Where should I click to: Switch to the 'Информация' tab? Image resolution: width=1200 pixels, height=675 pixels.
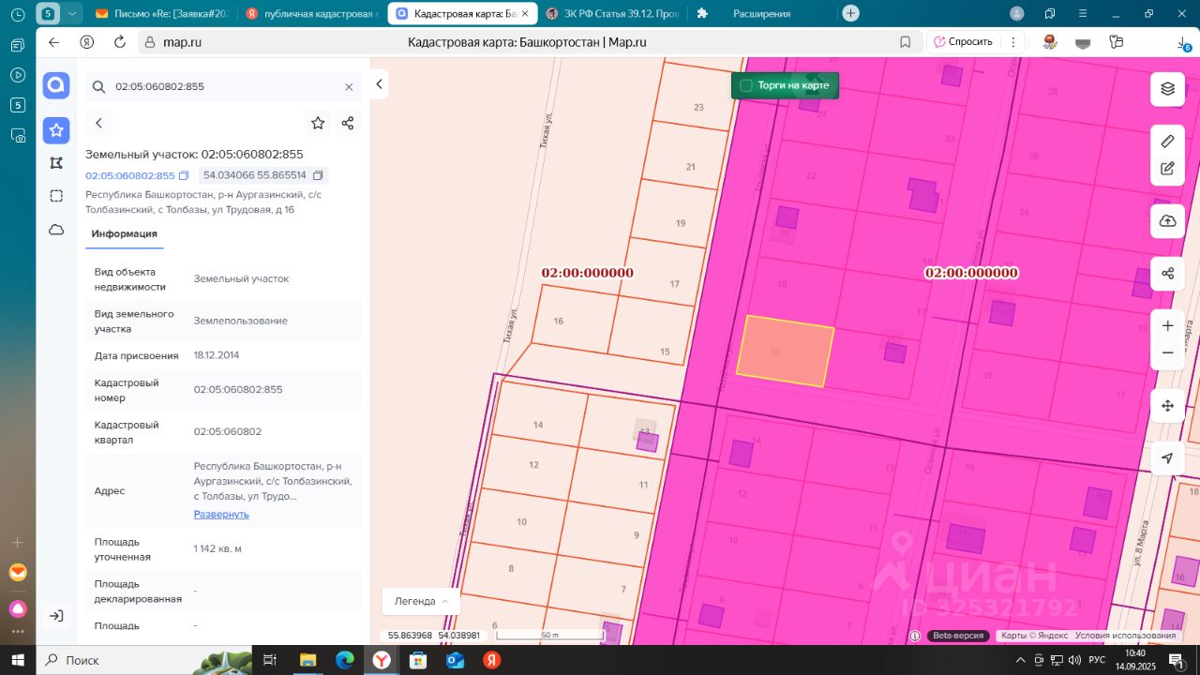pos(124,233)
